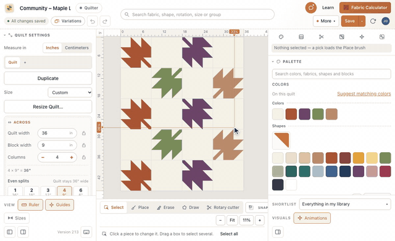
Task: Select the Rotary cutter tool
Action: click(223, 208)
